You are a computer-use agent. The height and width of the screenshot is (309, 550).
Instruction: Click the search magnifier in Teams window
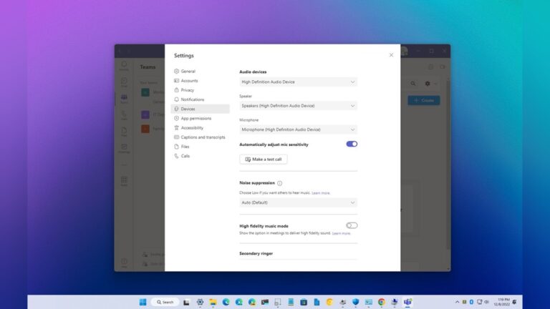pyautogui.click(x=413, y=84)
